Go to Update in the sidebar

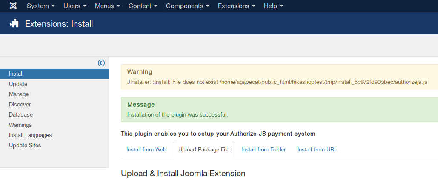point(18,84)
